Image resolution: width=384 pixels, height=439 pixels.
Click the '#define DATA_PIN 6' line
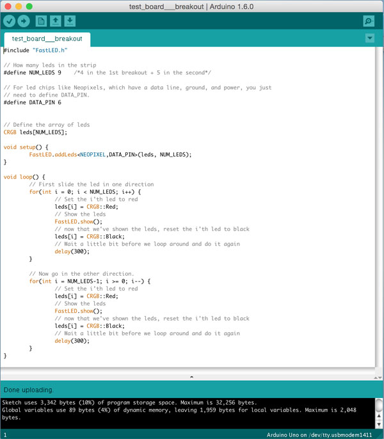32,102
